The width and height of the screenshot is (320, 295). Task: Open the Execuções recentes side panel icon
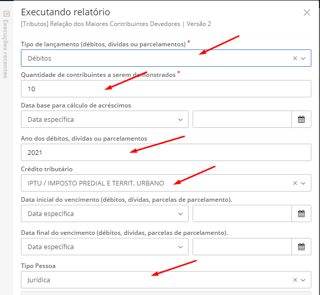click(7, 14)
